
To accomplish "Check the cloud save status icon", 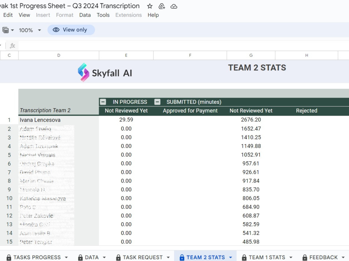I will [x=173, y=7].
